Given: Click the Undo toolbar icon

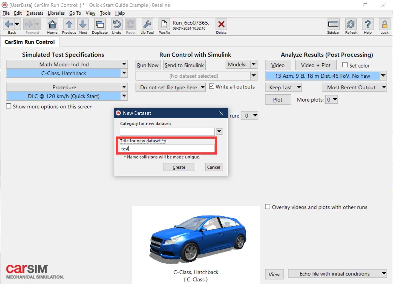Looking at the screenshot, I should [116, 24].
